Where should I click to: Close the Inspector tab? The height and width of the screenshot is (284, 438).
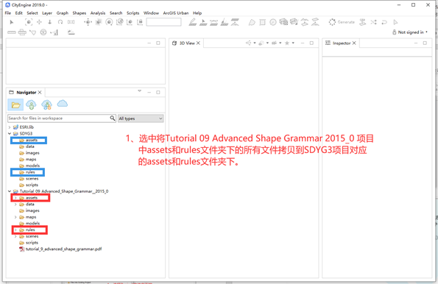[354, 43]
